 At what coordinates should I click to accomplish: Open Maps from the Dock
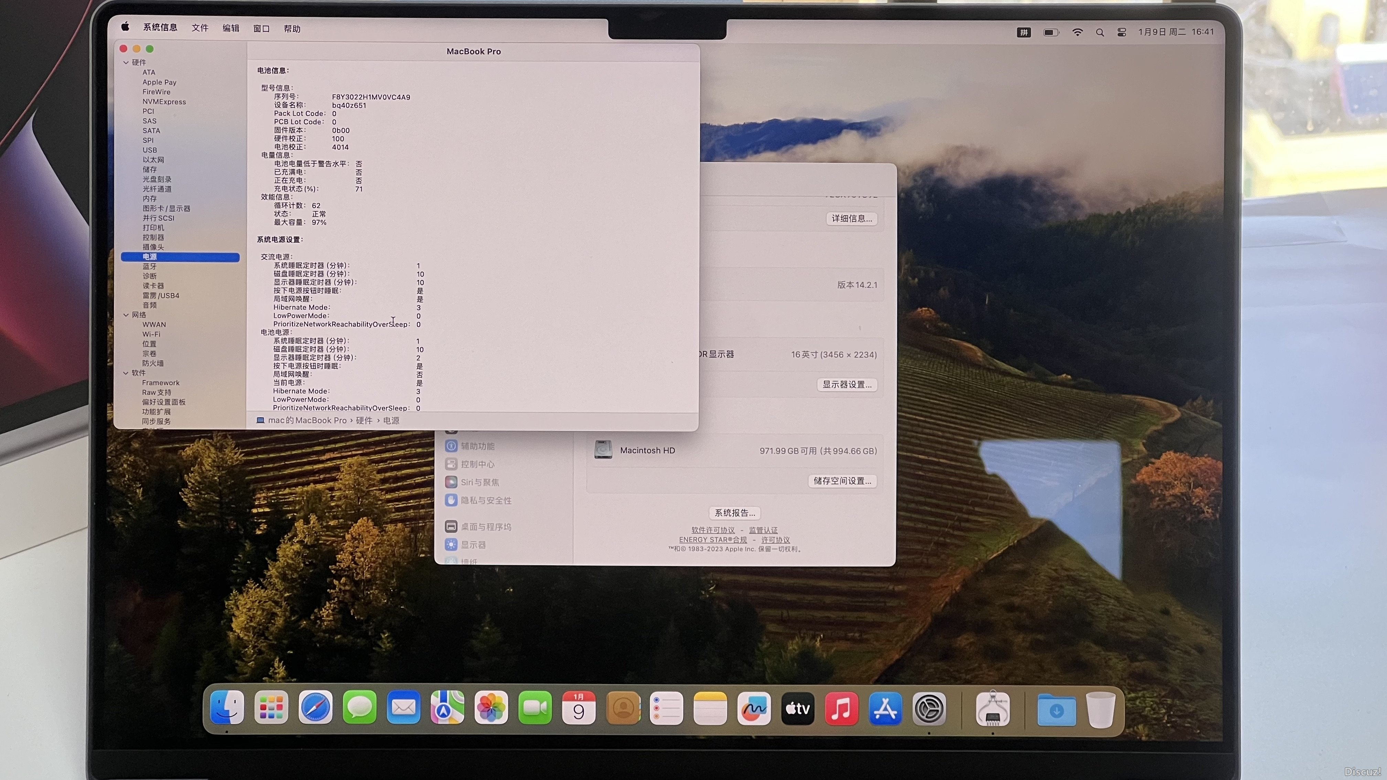point(448,708)
